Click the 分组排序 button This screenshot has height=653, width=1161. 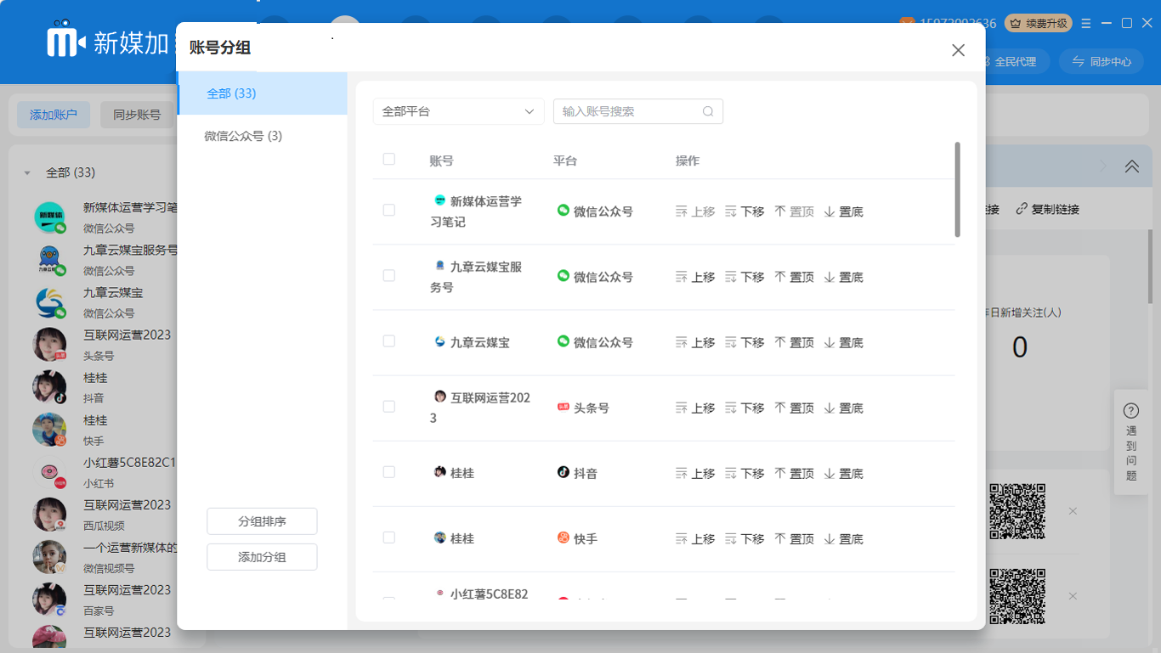click(262, 521)
